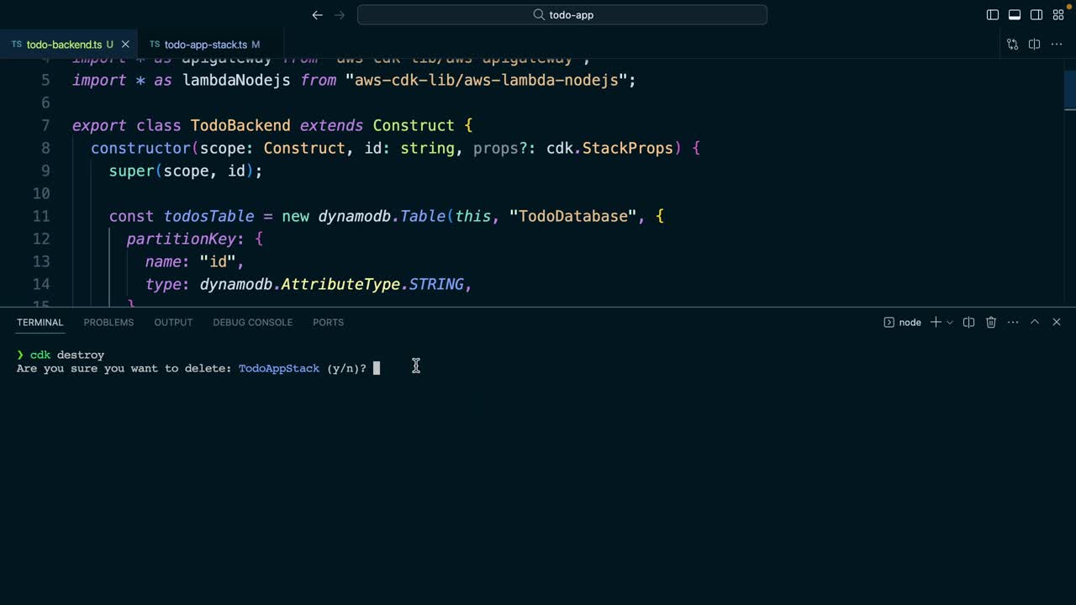Maximize panel size with the up chevron
The image size is (1076, 605).
pos(1035,323)
